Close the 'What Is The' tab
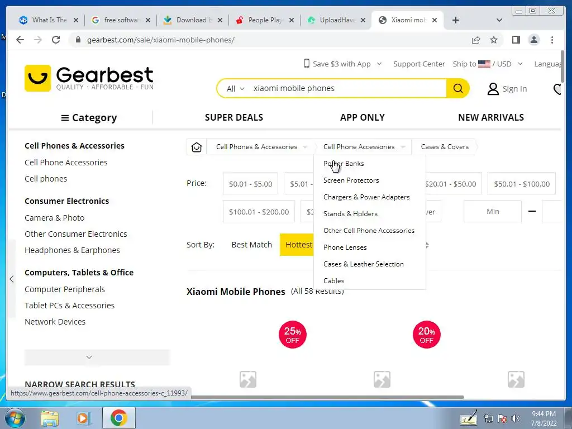This screenshot has height=429, width=572. [x=76, y=20]
